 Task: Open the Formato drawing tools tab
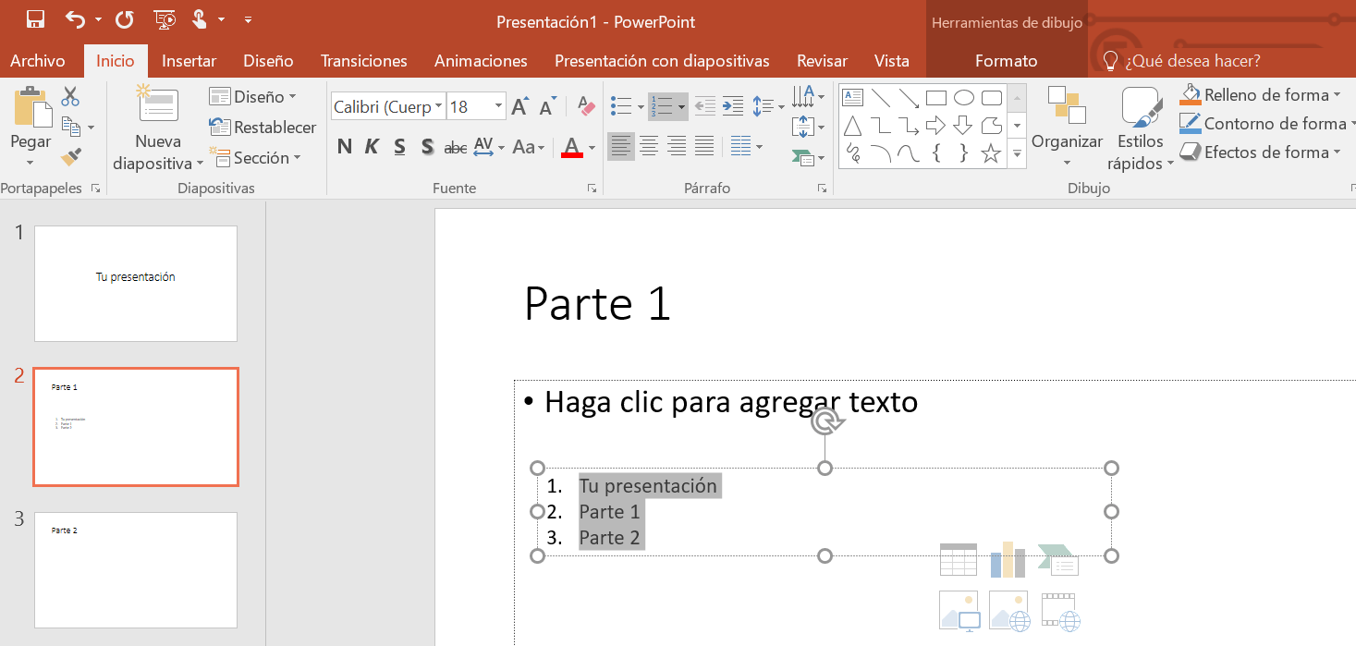click(x=1006, y=61)
